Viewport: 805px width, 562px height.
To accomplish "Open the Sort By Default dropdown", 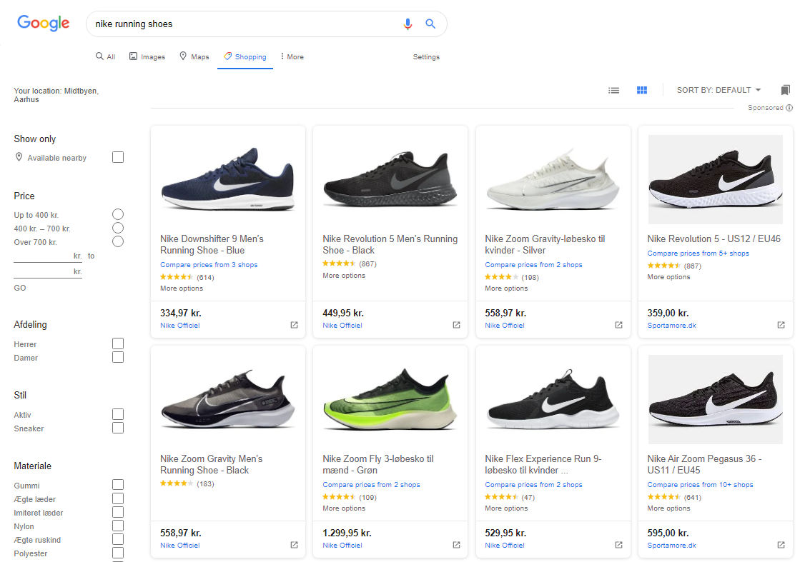I will point(718,90).
